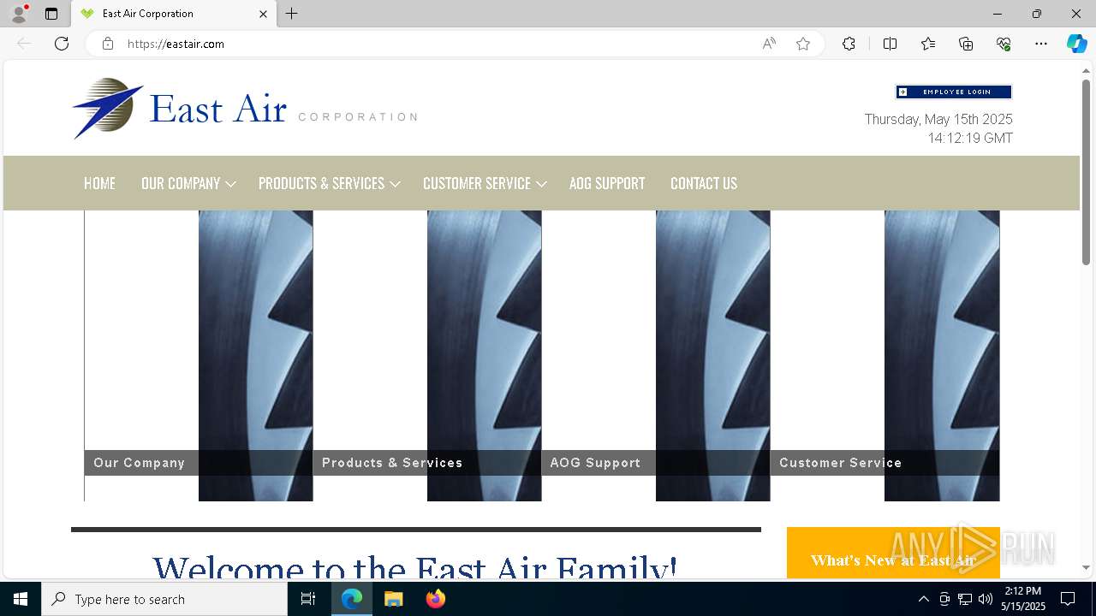Click the Thursday, May 15th 2025 date text
The height and width of the screenshot is (616, 1096).
pyautogui.click(x=938, y=119)
